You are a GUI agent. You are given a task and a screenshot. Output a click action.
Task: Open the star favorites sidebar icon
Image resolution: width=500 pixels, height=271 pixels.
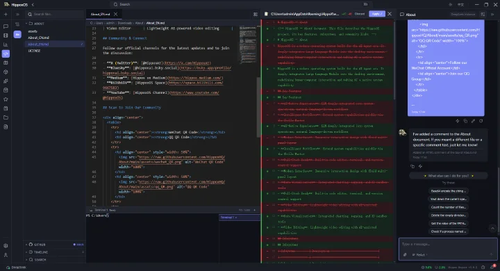coord(6,99)
